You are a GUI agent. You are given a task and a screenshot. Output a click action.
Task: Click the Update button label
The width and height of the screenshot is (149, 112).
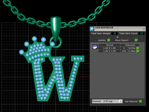click(102, 40)
